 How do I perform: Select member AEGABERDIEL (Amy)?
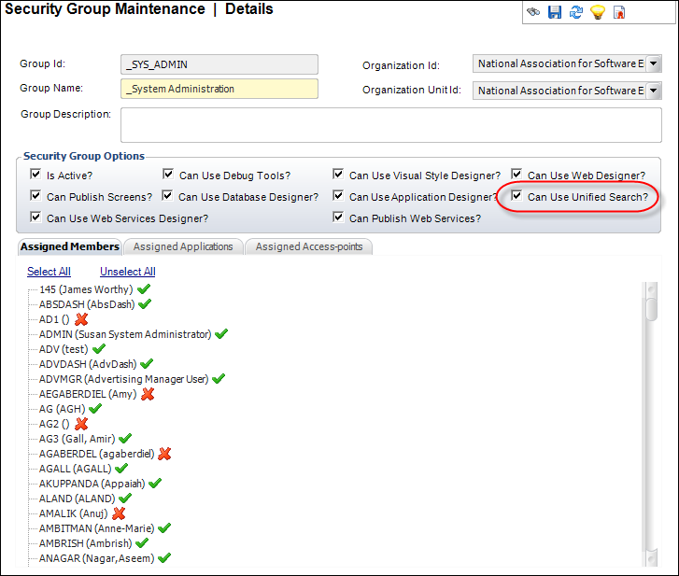coord(88,394)
